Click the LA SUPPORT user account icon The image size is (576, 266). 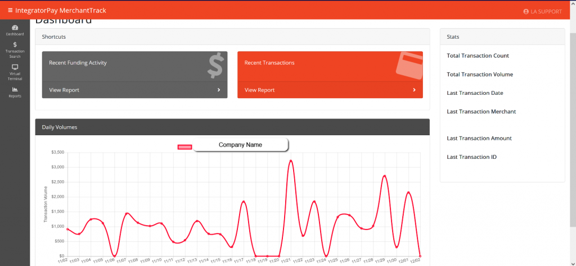click(x=526, y=11)
